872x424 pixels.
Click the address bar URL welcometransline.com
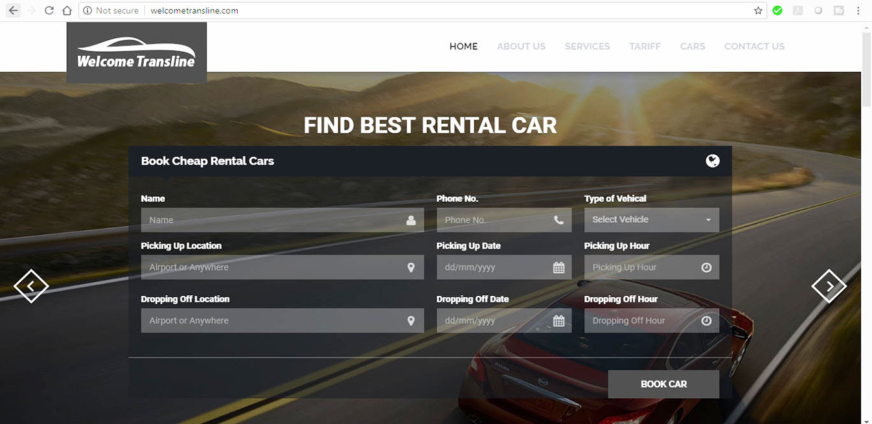tap(194, 10)
